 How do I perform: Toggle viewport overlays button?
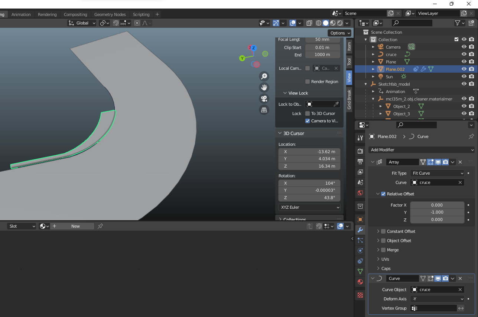click(293, 23)
